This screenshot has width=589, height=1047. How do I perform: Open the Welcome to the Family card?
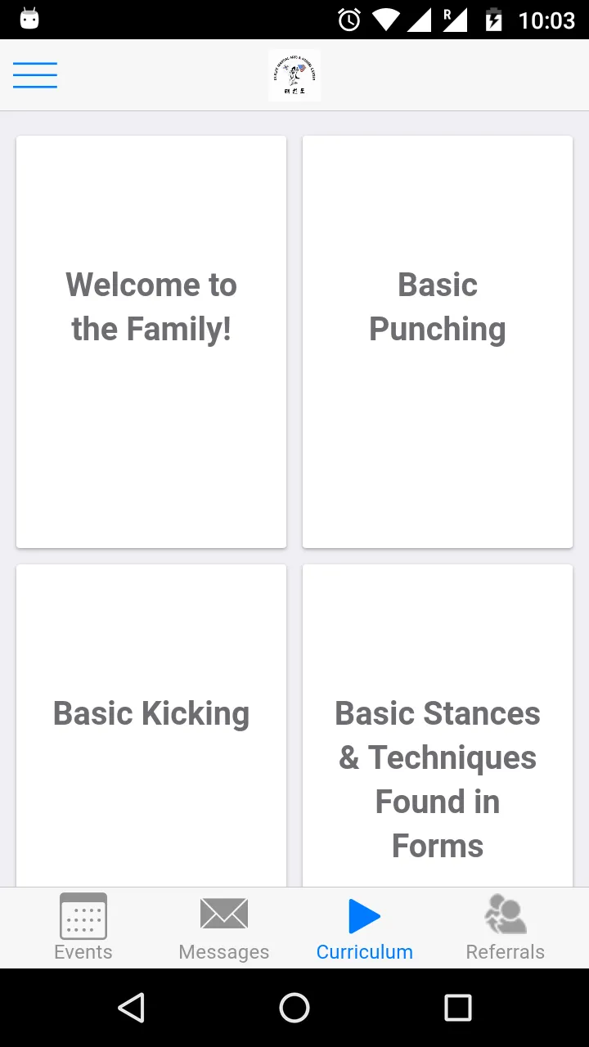pos(151,342)
